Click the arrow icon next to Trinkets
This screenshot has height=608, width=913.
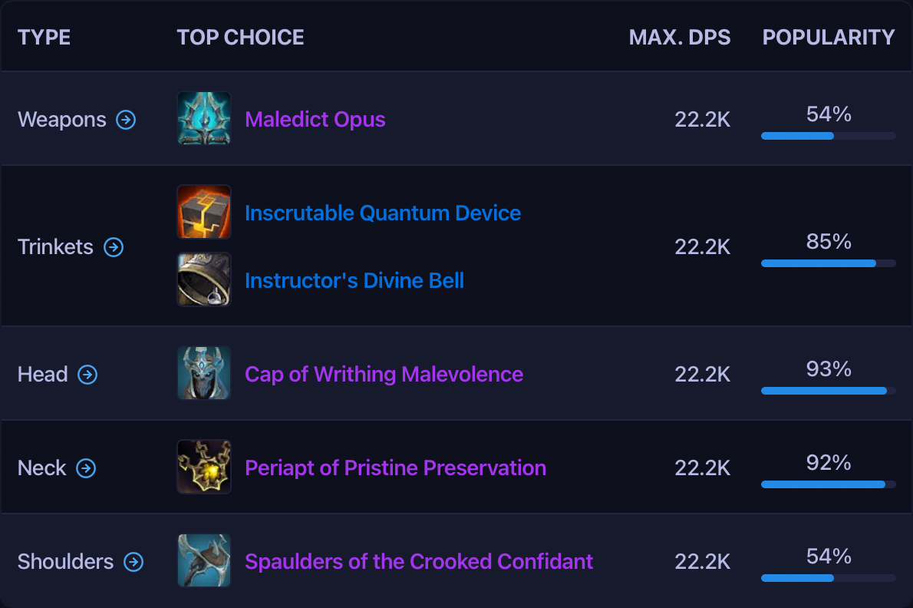(114, 247)
